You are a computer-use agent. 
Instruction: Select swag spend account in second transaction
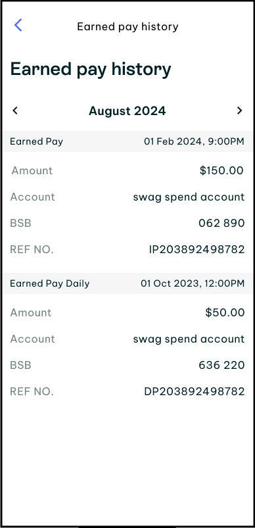[189, 339]
